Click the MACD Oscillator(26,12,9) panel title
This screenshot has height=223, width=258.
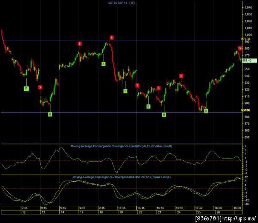click(121, 146)
